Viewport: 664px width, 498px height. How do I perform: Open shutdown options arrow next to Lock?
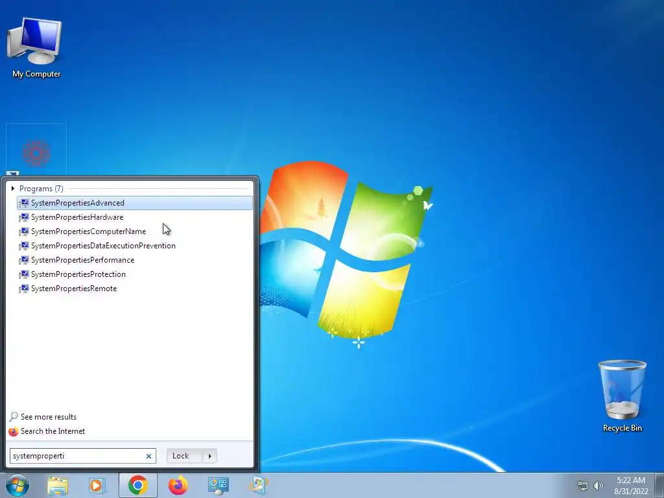pos(209,456)
